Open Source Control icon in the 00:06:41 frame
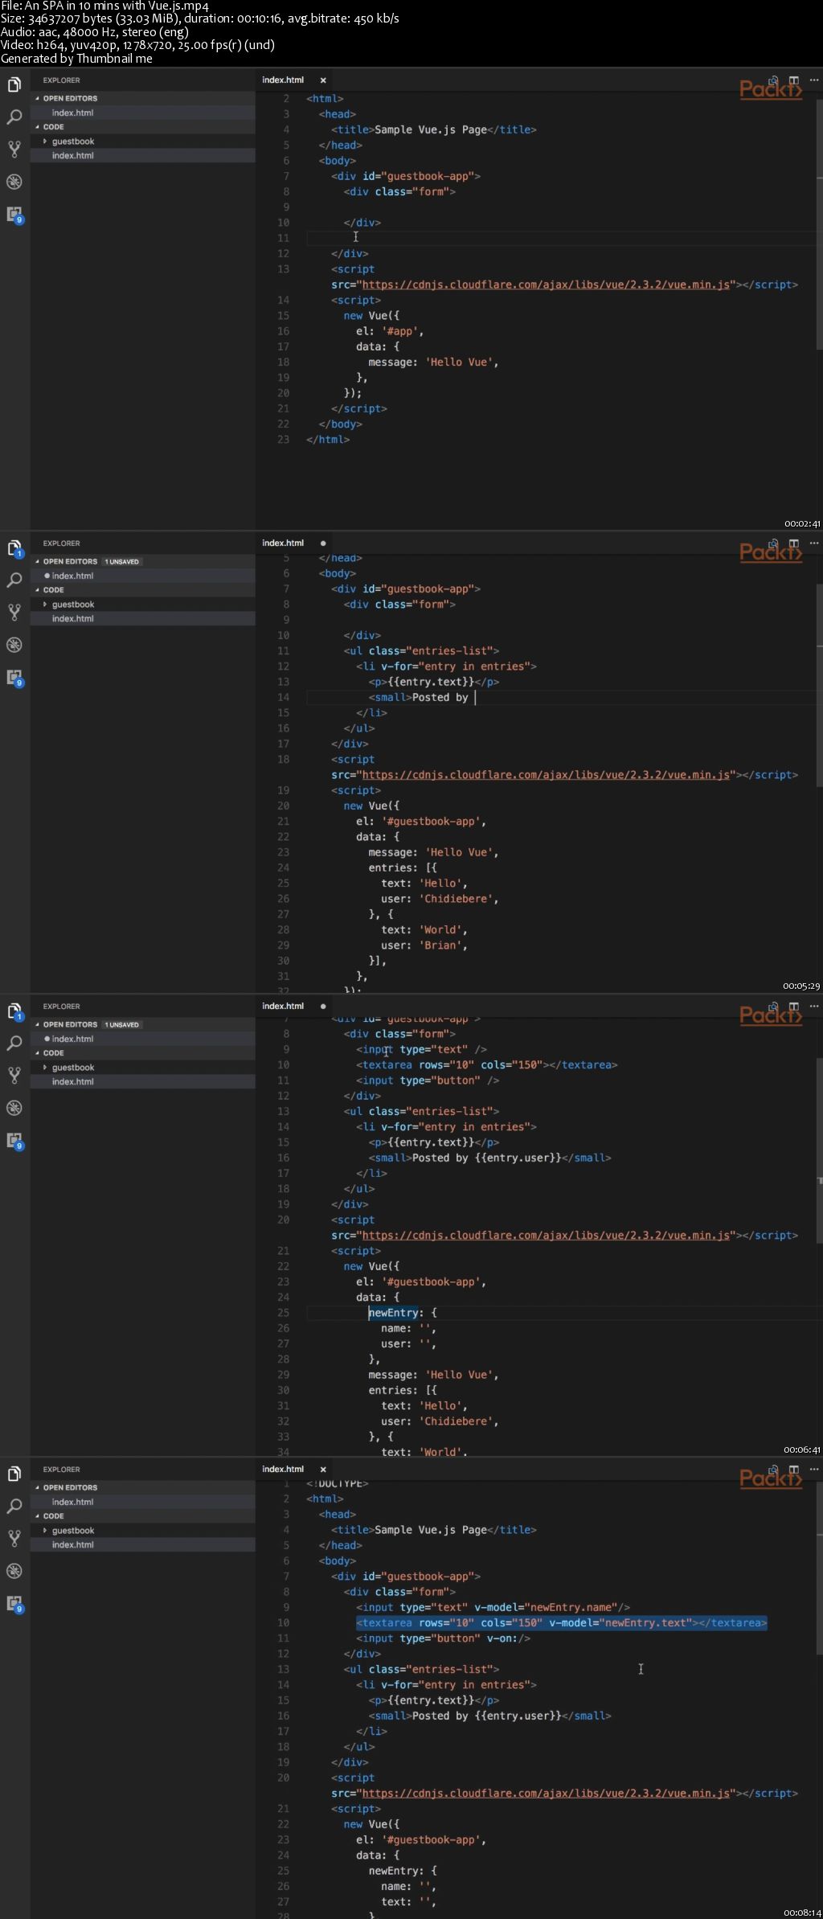 click(x=14, y=1076)
